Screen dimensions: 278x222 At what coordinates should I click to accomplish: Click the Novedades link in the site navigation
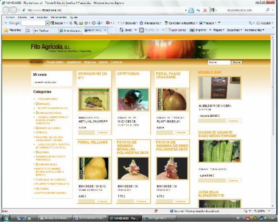point(36,62)
